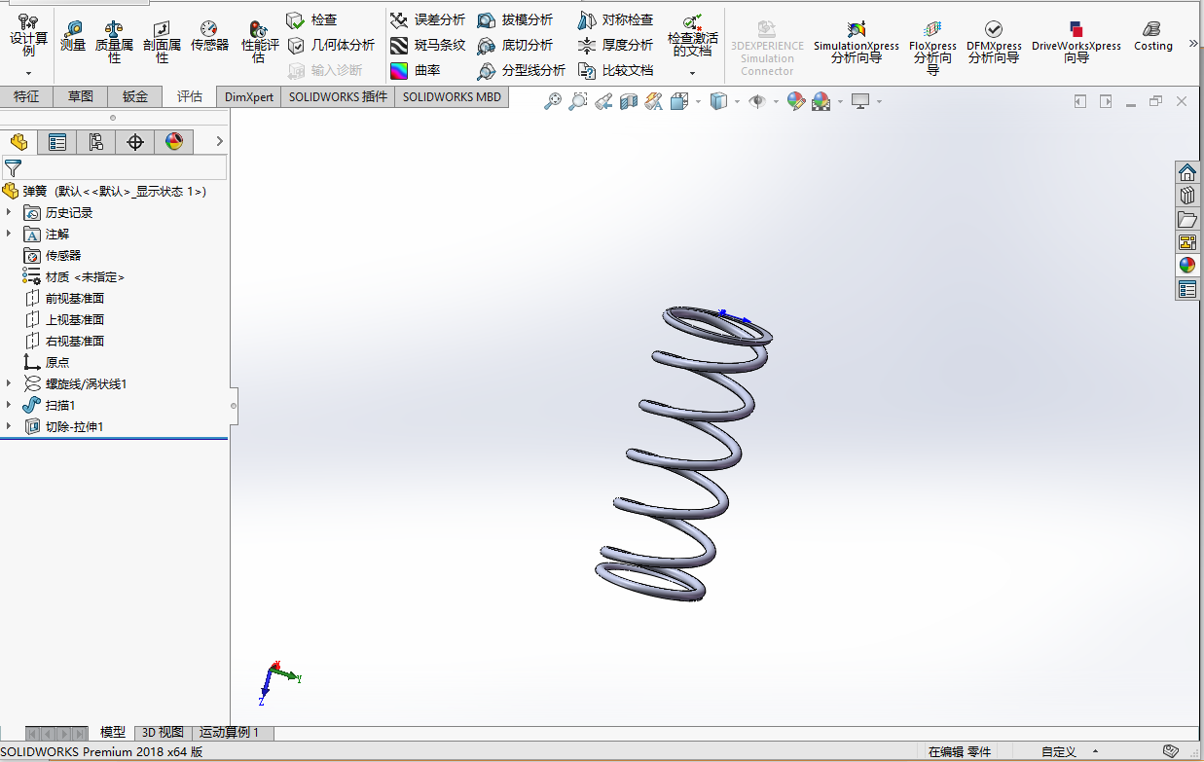Open Symmetry Check (对称检查)

point(615,19)
